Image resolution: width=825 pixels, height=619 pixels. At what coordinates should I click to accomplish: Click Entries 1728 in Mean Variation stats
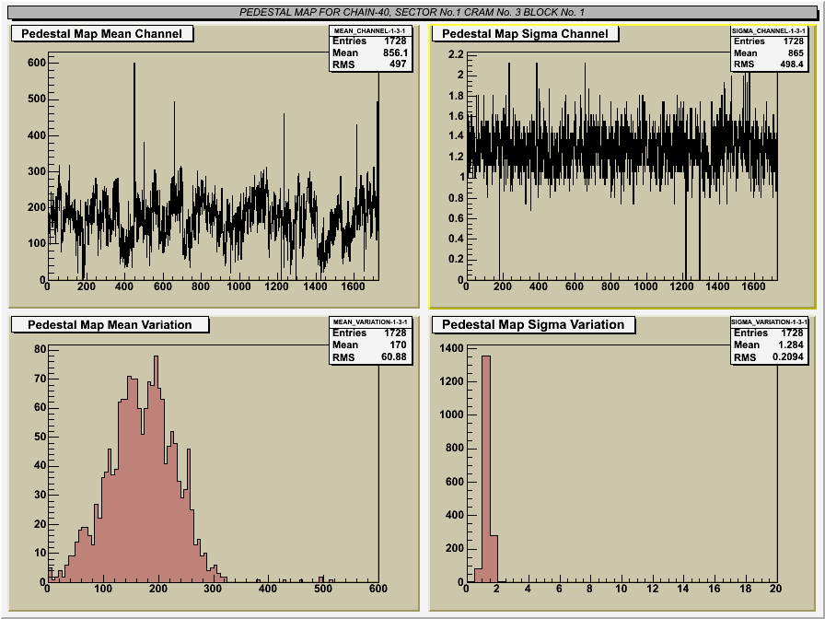[x=369, y=333]
